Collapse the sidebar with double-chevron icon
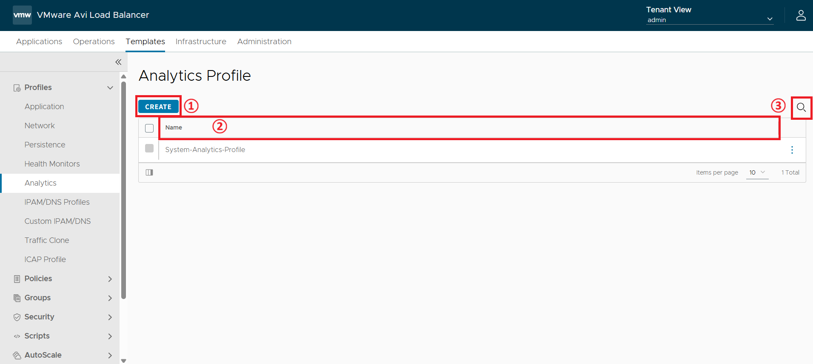The width and height of the screenshot is (813, 364). [x=118, y=62]
